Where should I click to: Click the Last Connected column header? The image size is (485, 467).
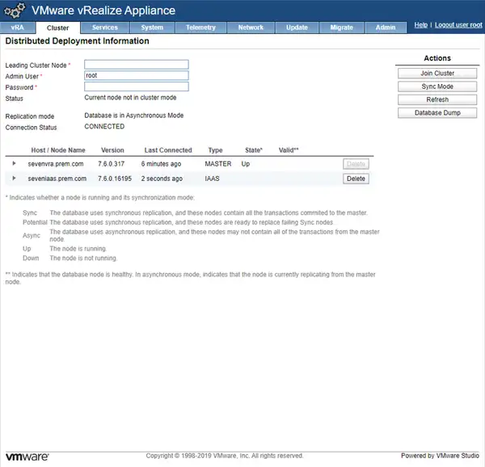(x=168, y=150)
